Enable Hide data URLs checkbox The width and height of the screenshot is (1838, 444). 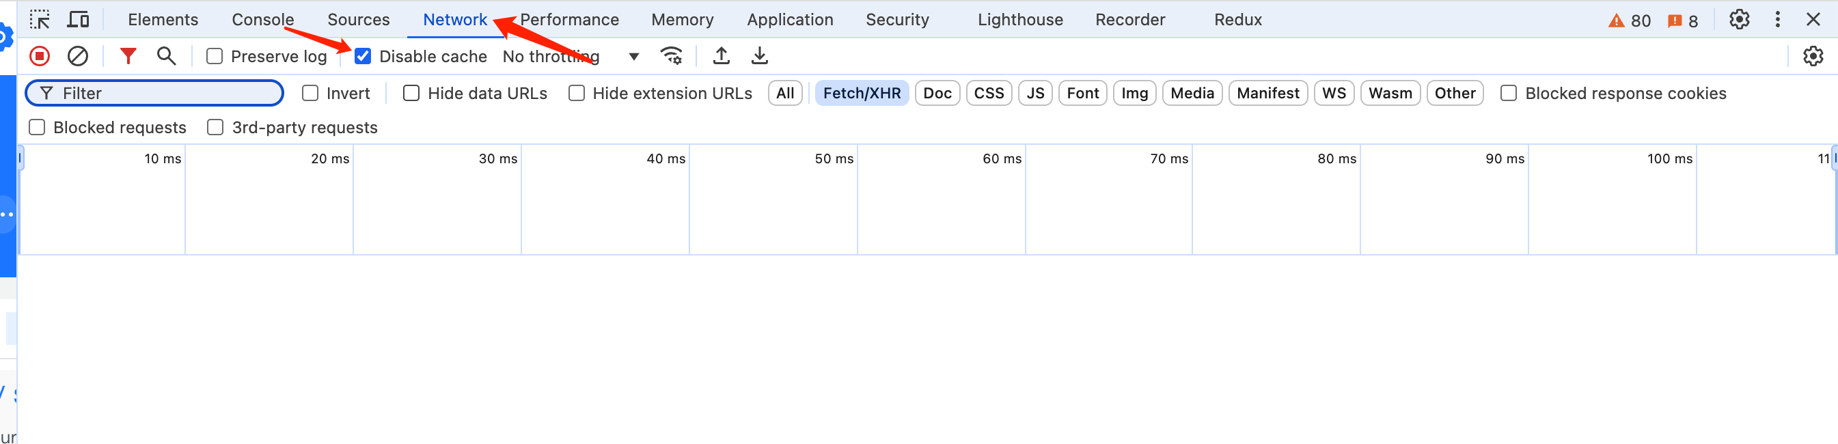412,94
